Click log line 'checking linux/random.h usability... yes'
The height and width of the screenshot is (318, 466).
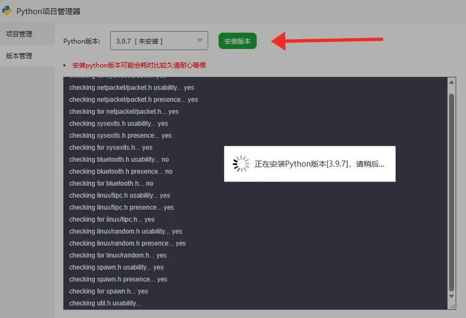pyautogui.click(x=126, y=231)
